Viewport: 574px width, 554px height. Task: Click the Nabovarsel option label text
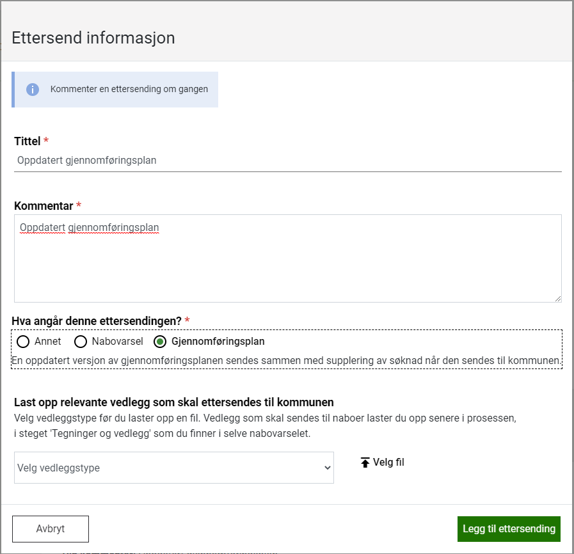(117, 342)
